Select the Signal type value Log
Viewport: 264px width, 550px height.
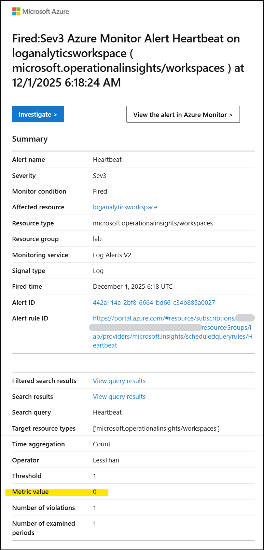[x=98, y=271]
